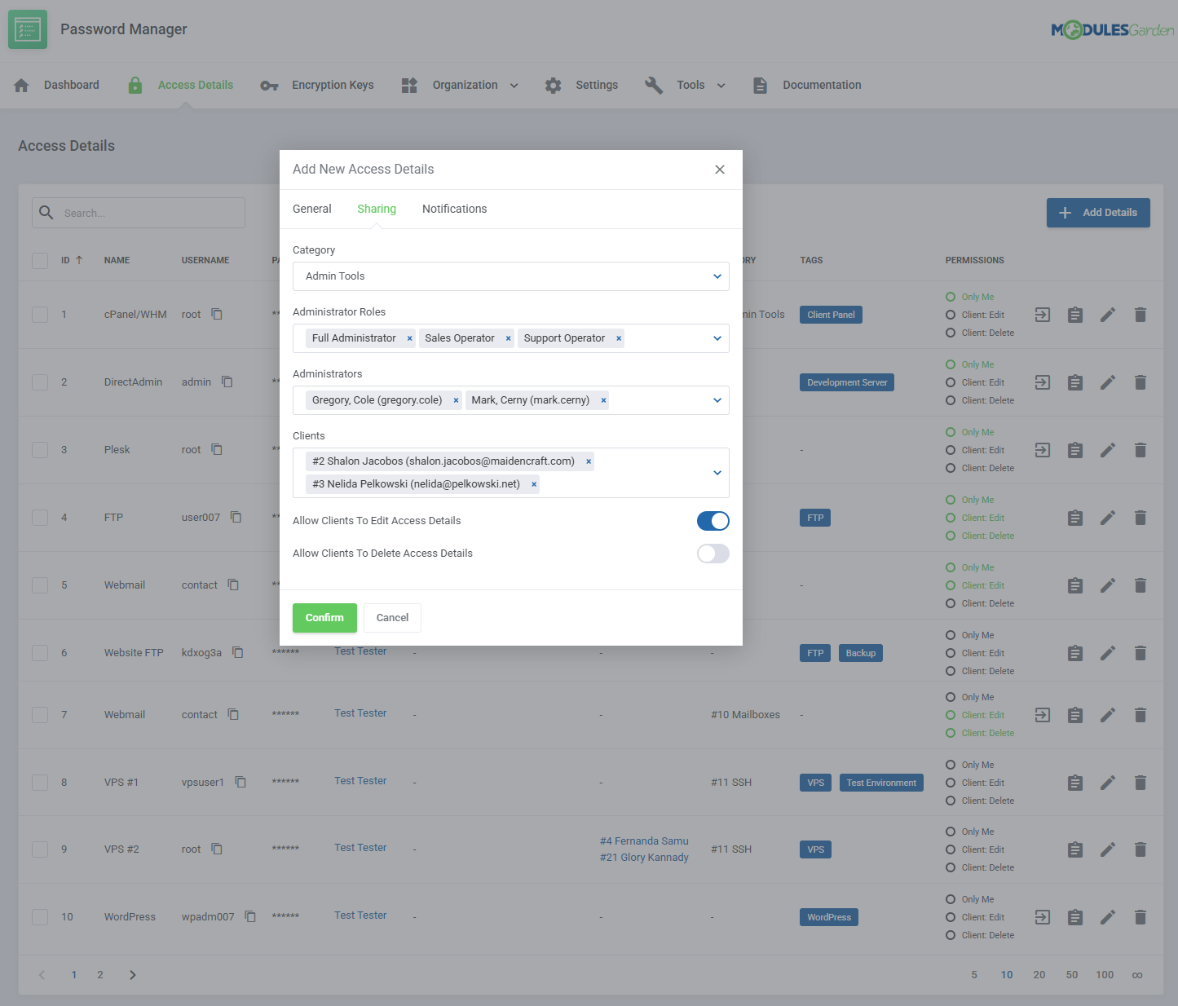Remove Shalon Jacobos client tag
The image size is (1178, 1006).
(589, 461)
